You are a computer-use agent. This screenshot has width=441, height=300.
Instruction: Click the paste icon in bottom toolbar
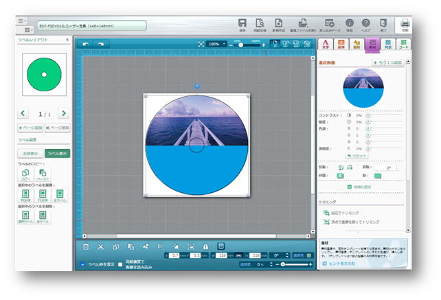click(x=131, y=246)
